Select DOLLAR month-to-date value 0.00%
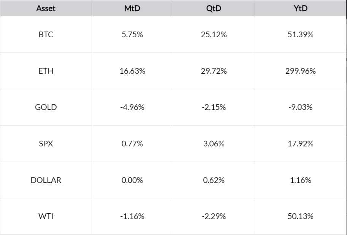Image resolution: width=347 pixels, height=235 pixels. [x=132, y=180]
